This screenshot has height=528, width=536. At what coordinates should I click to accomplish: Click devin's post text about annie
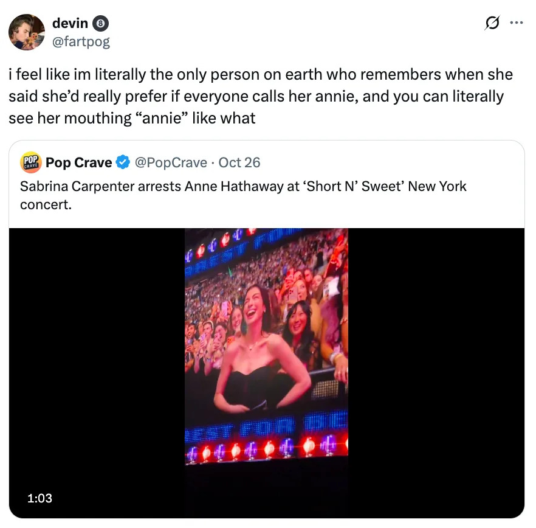pos(260,96)
